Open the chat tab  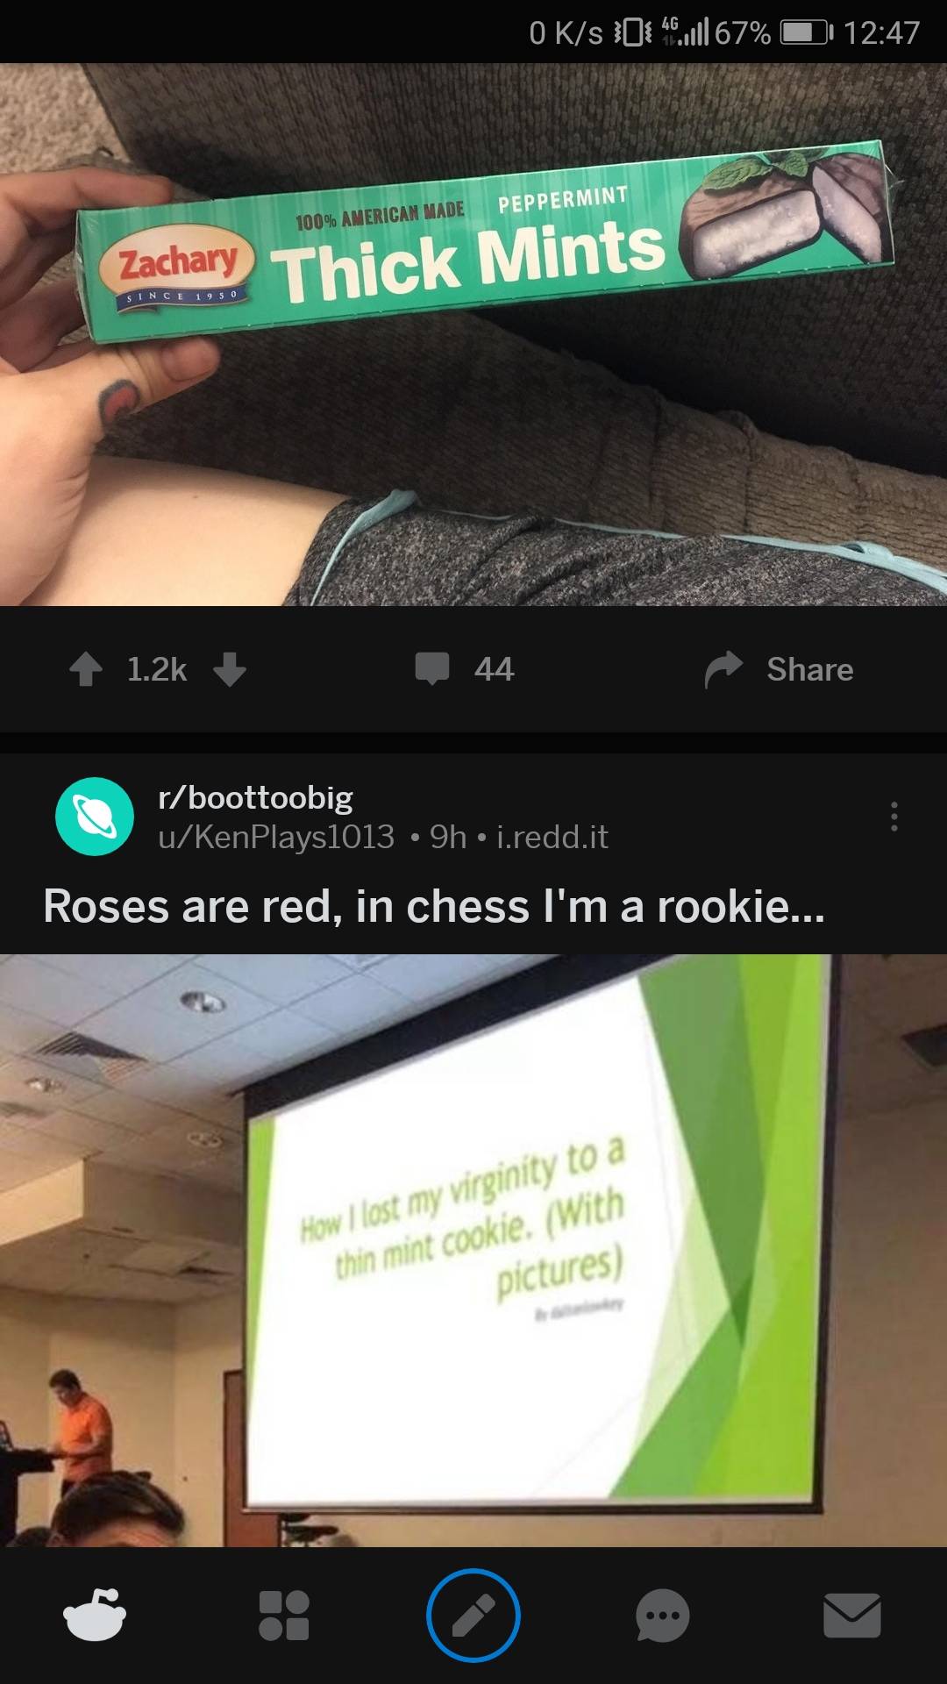coord(663,1615)
